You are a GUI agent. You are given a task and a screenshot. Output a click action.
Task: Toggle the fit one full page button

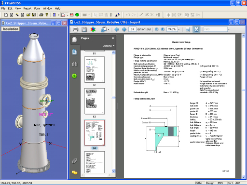[x=196, y=29]
